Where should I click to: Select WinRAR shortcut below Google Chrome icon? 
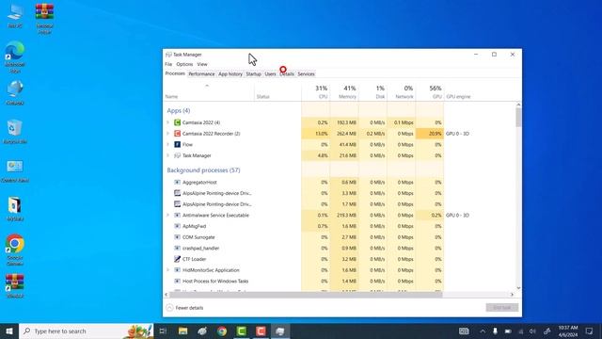point(15,286)
